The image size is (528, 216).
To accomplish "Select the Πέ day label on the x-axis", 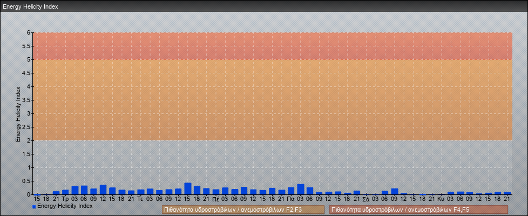I will [216, 199].
